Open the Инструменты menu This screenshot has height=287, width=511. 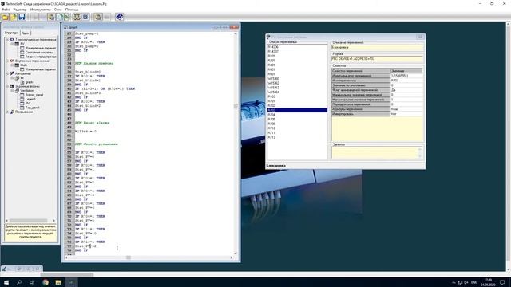(x=41, y=10)
